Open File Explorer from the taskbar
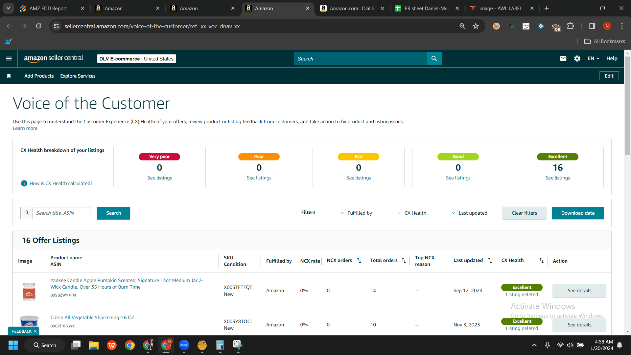 (94, 345)
